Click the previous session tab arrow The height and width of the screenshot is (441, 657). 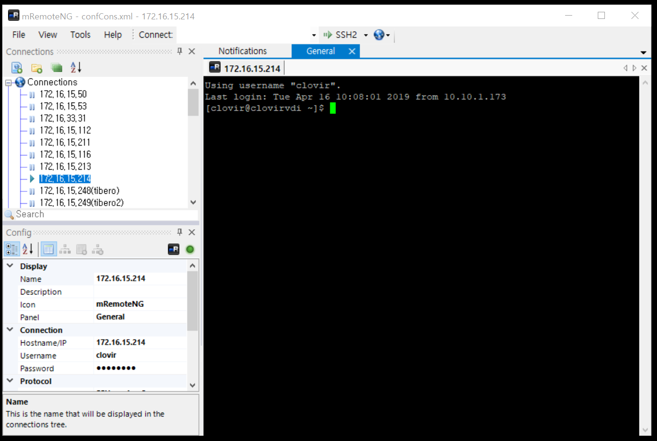click(x=626, y=68)
